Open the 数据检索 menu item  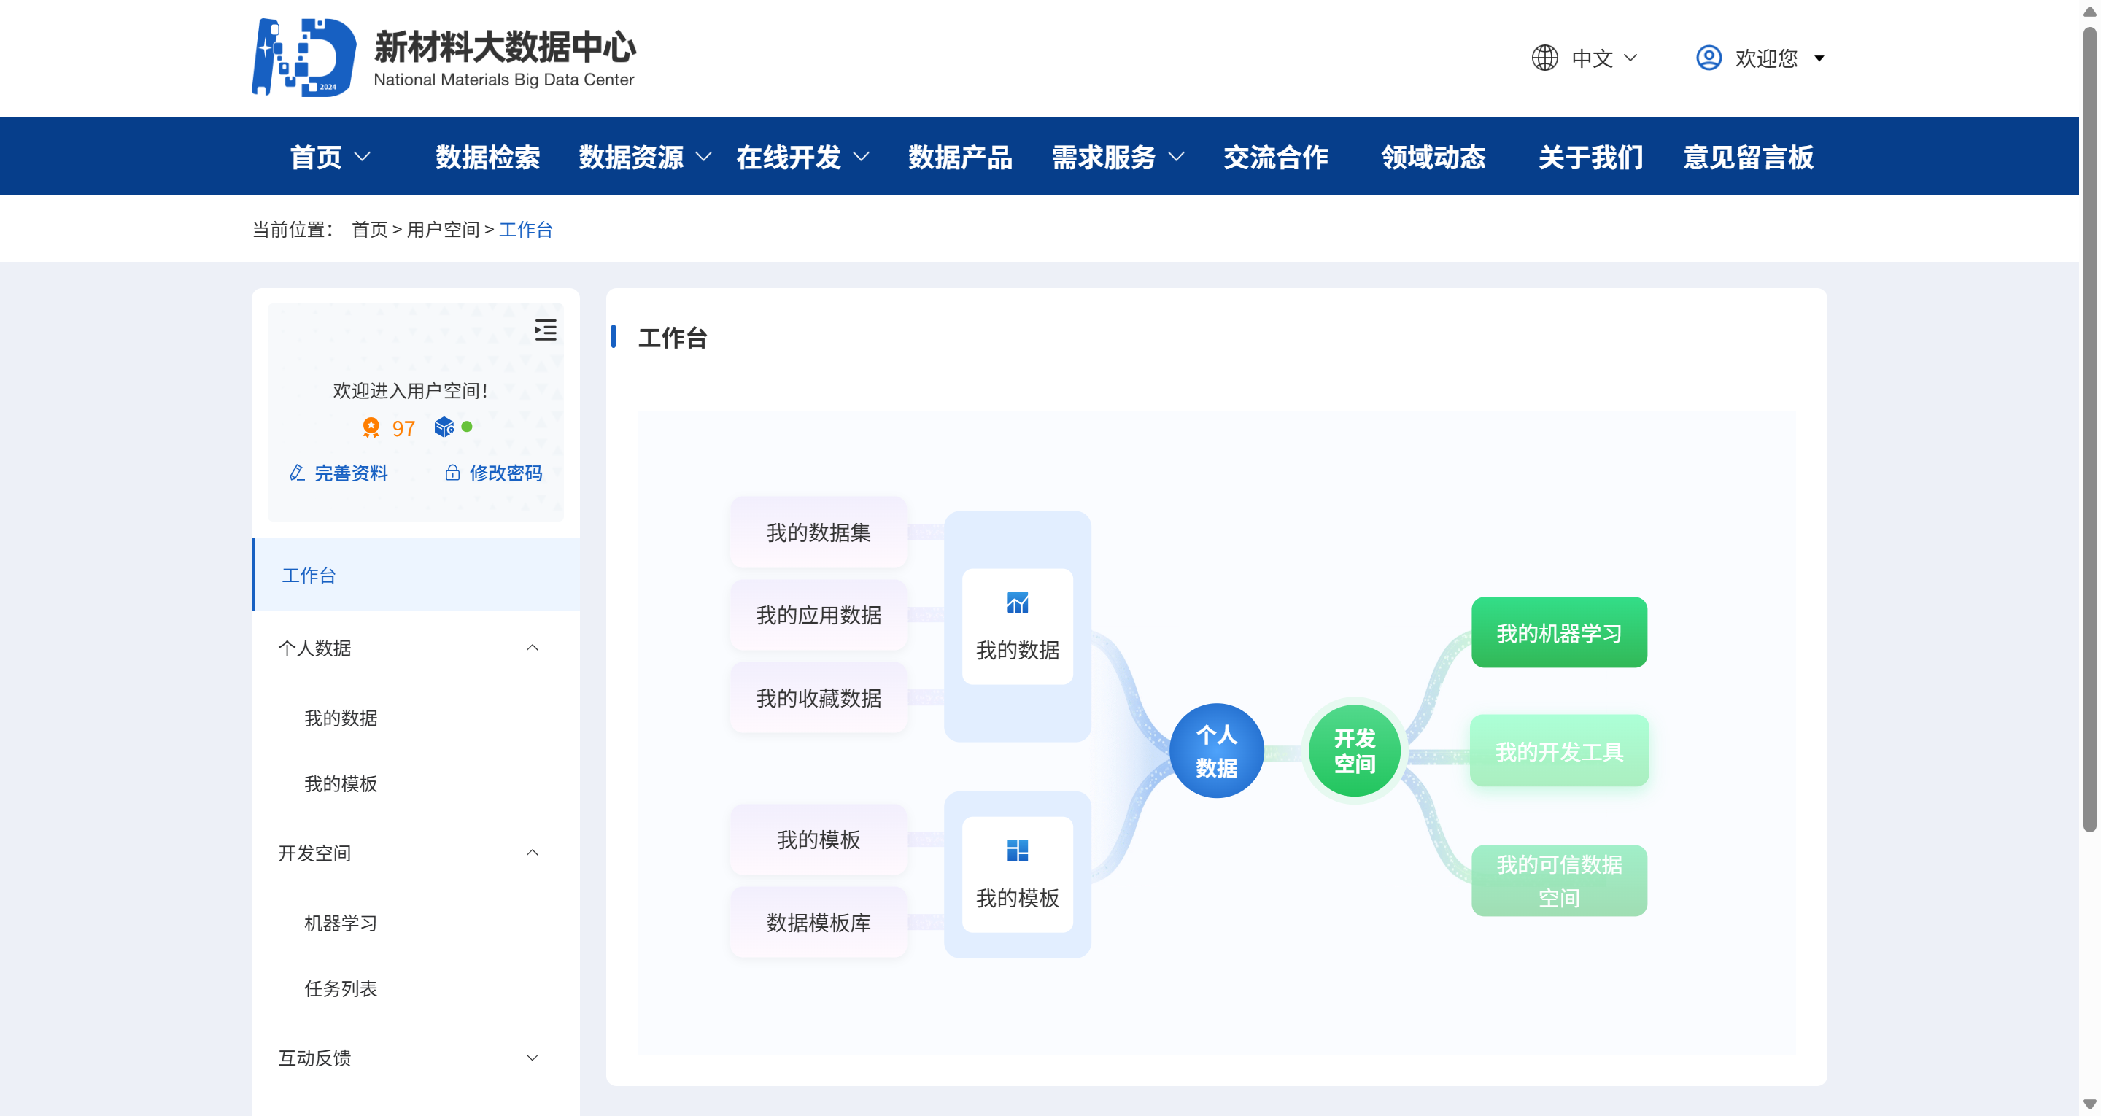488,158
